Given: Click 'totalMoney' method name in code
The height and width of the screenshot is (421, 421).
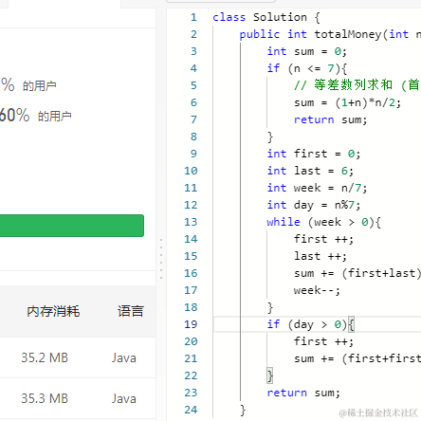Looking at the screenshot, I should (348, 34).
